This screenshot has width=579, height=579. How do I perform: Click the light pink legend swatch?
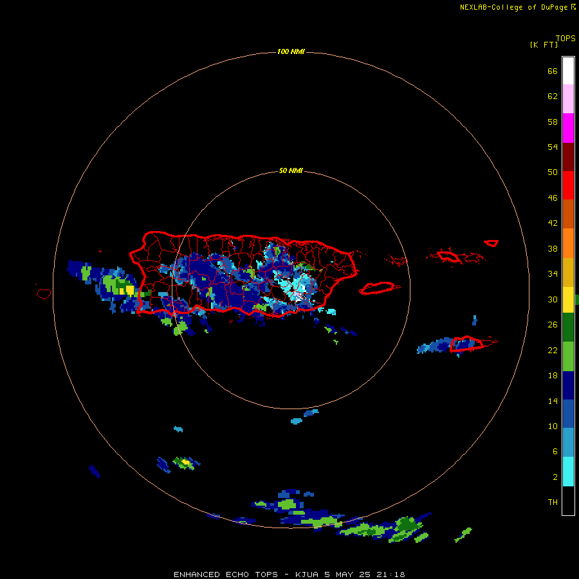(568, 98)
